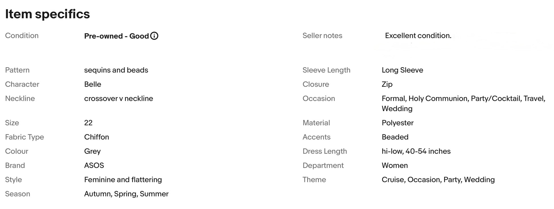
Task: Click the Item specifics heading
Action: click(47, 14)
